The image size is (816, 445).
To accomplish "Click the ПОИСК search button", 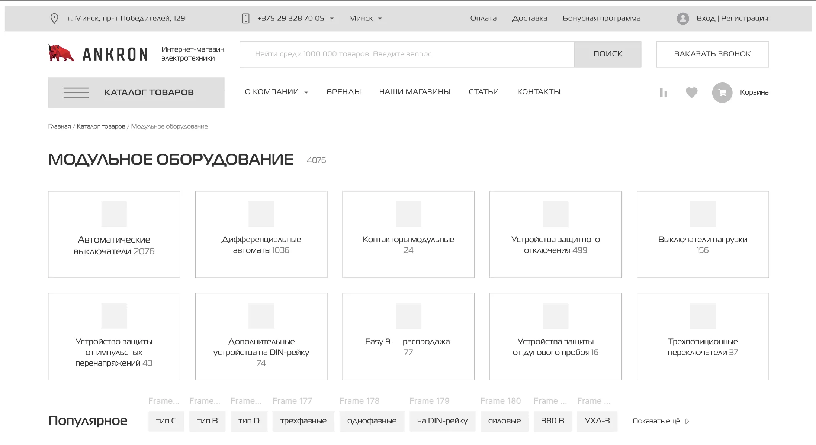I will tap(608, 54).
